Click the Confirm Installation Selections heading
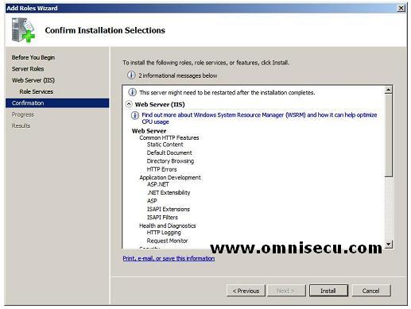411x309 pixels. click(x=105, y=30)
